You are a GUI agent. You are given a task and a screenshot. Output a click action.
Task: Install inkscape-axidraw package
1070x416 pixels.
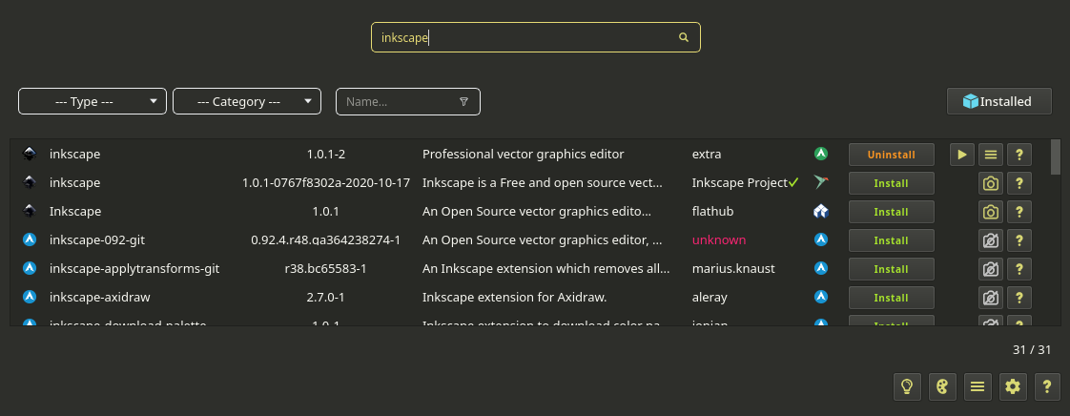892,298
